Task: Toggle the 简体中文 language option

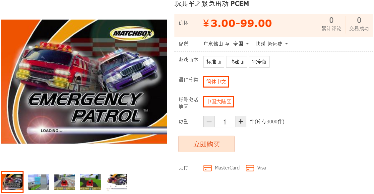Action: (216, 82)
